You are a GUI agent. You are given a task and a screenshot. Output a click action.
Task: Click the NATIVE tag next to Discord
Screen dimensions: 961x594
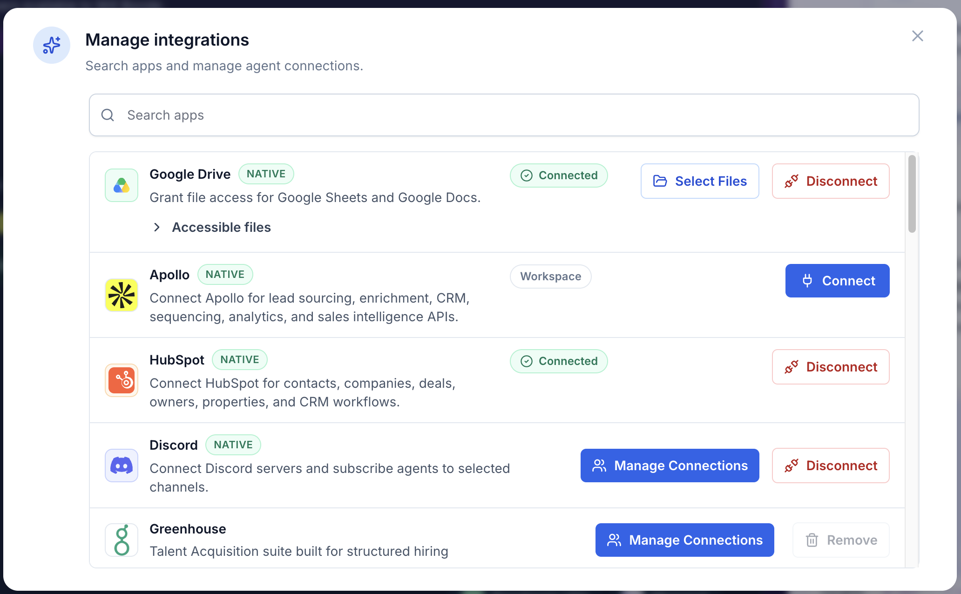coord(233,445)
